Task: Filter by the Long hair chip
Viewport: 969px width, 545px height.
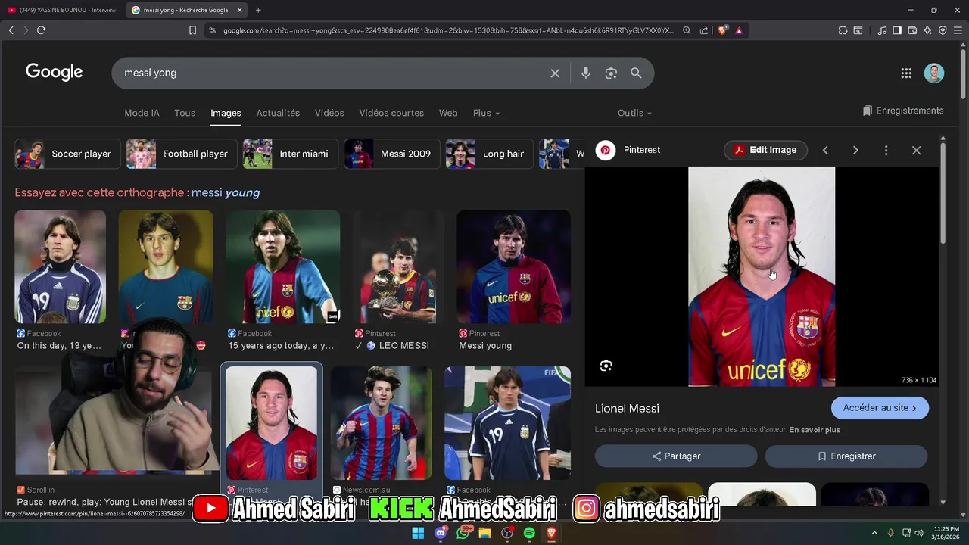Action: click(490, 154)
